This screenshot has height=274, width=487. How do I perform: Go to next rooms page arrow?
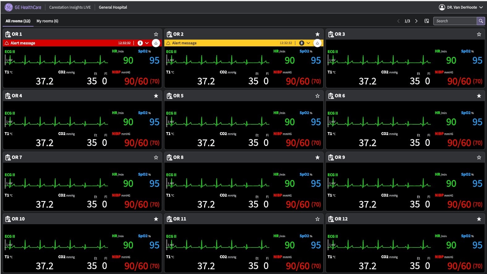[416, 21]
